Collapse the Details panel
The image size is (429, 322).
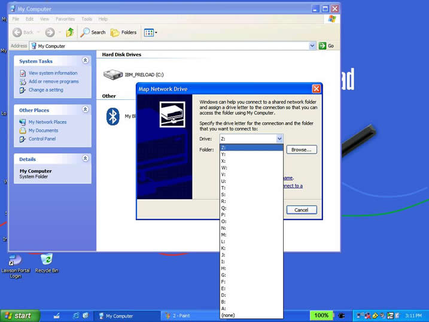(x=85, y=159)
